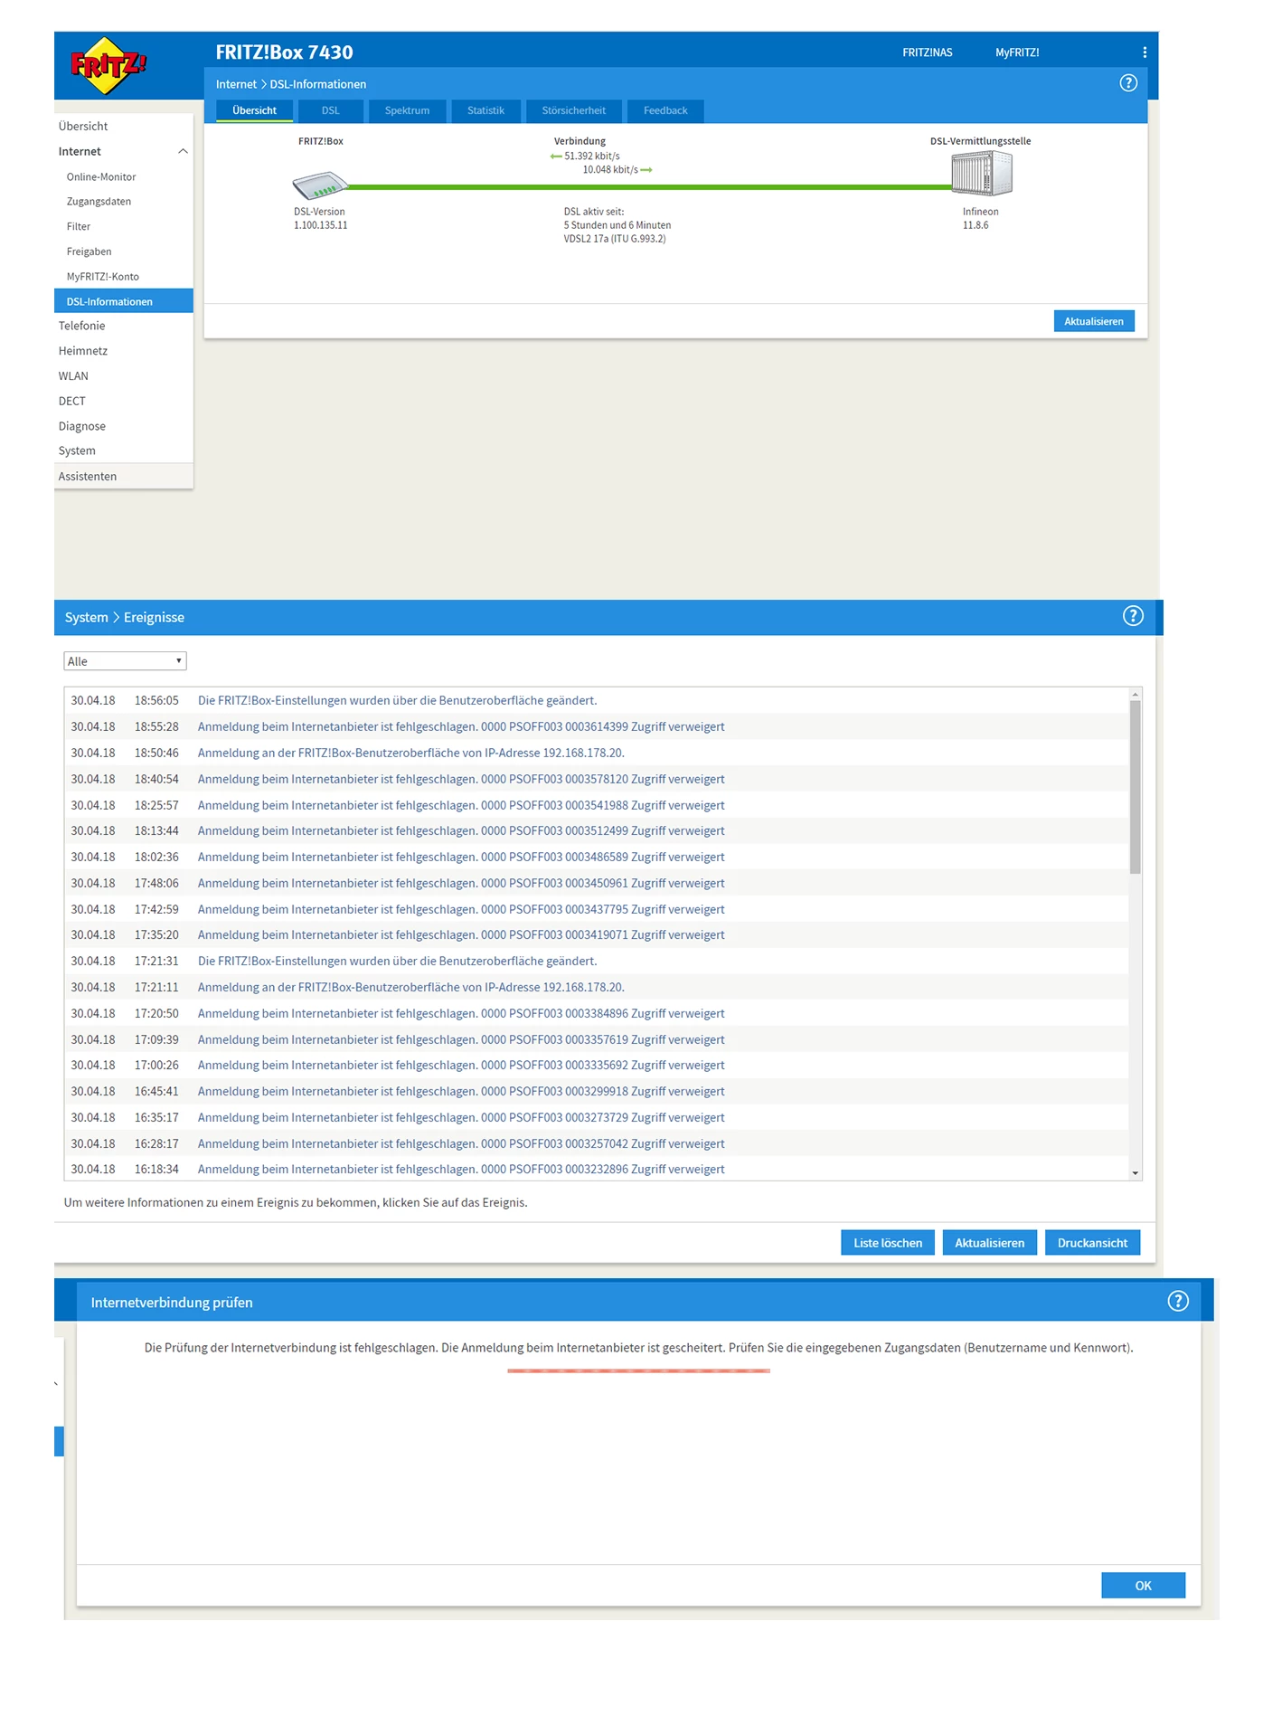1263x1735 pixels.
Task: Open the 17:21:11 user interface login event
Action: click(x=597, y=987)
